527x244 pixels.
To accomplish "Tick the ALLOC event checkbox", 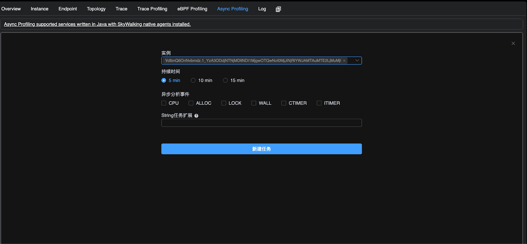I will click(x=191, y=103).
